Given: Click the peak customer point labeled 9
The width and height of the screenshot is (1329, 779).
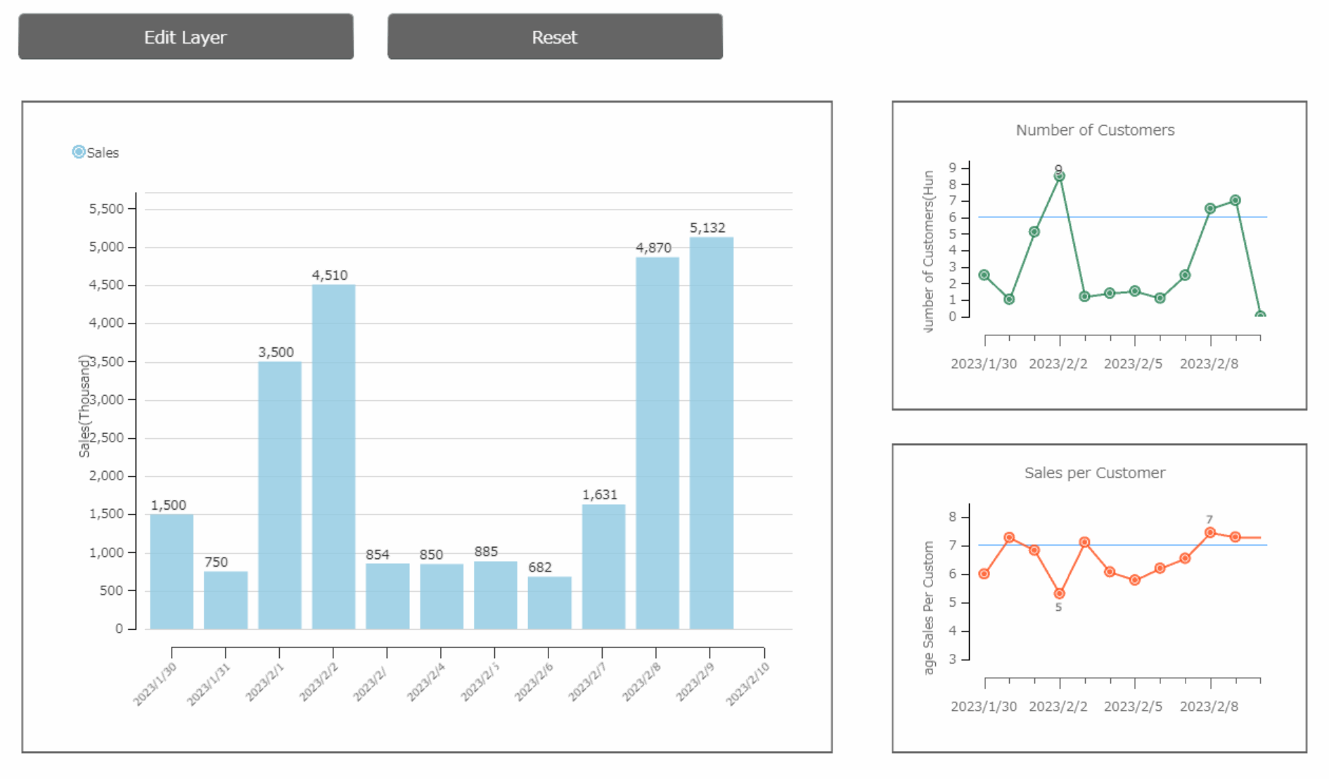Looking at the screenshot, I should point(1060,176).
